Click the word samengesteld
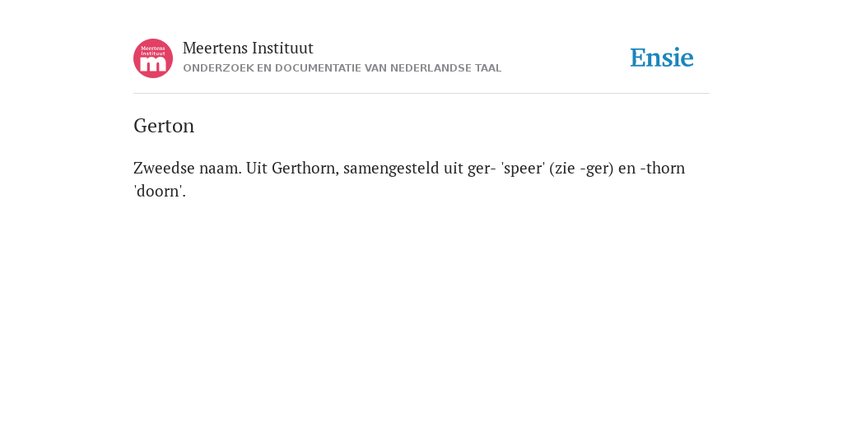Viewport: 843px width, 421px height. pyautogui.click(x=391, y=169)
